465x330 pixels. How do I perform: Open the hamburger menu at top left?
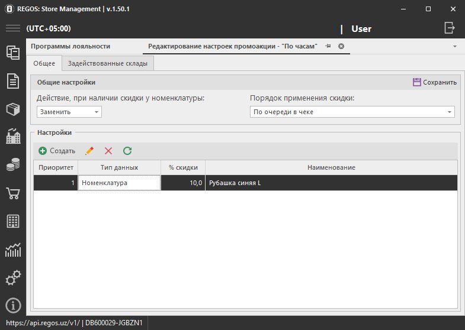click(x=13, y=28)
